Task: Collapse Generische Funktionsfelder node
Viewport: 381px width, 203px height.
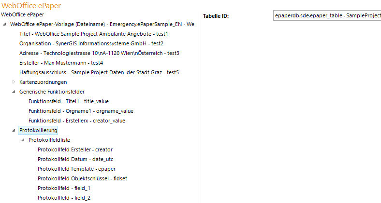Action: tap(14, 92)
